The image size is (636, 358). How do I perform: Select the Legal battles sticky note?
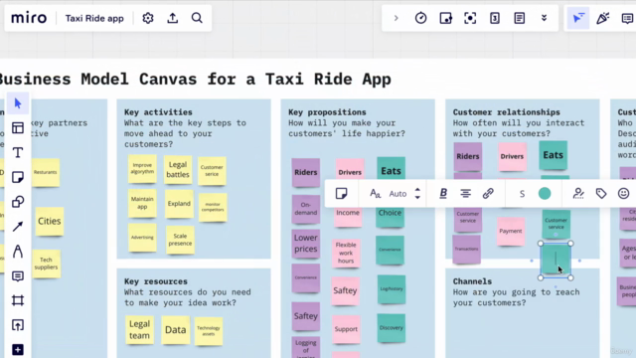tap(178, 170)
